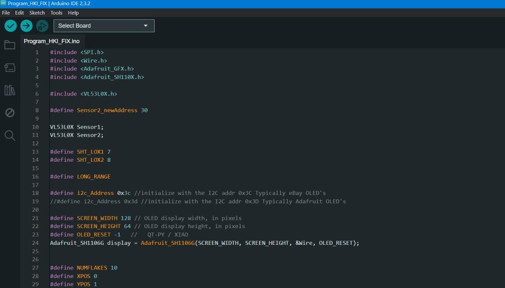This screenshot has width=505, height=288.
Task: Open the Sketch menu
Action: pyautogui.click(x=37, y=13)
